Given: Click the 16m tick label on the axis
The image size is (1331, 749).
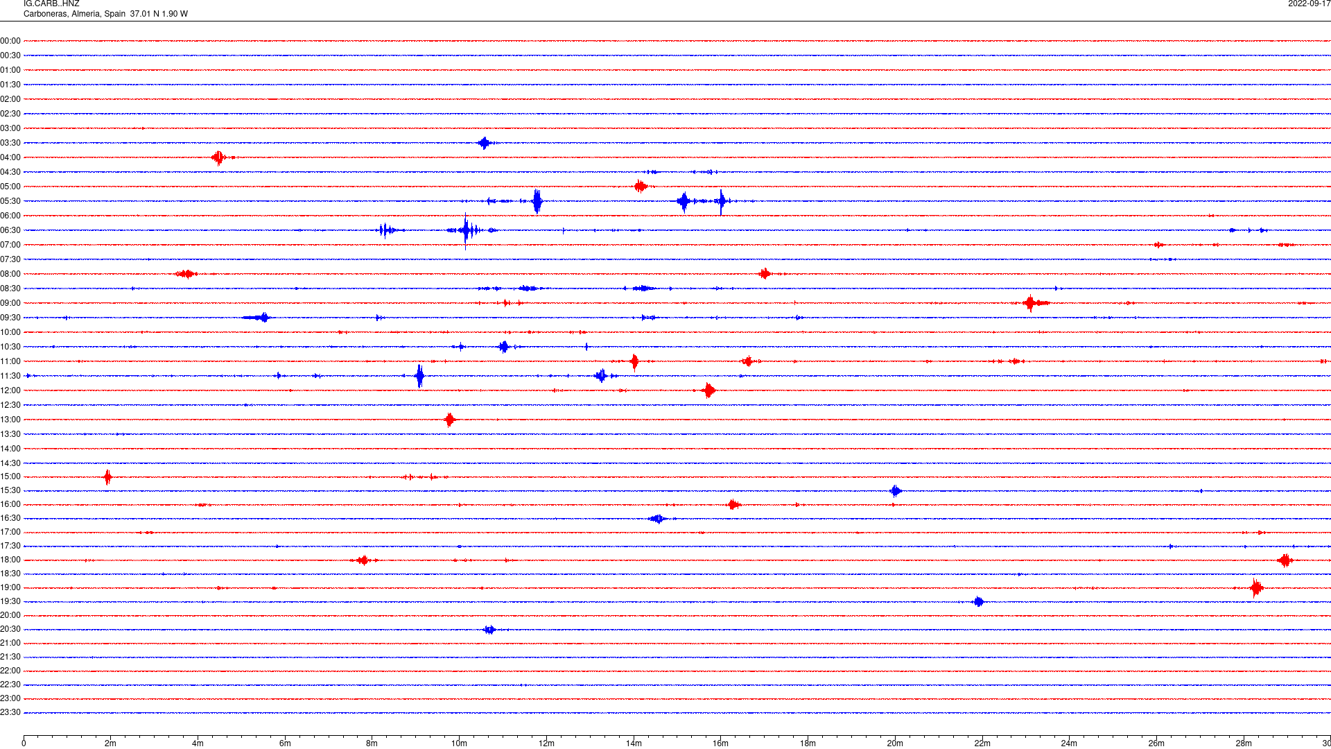Looking at the screenshot, I should tap(721, 743).
